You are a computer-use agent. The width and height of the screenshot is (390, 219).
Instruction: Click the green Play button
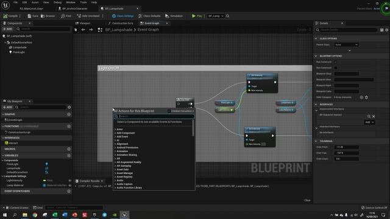coord(194,16)
